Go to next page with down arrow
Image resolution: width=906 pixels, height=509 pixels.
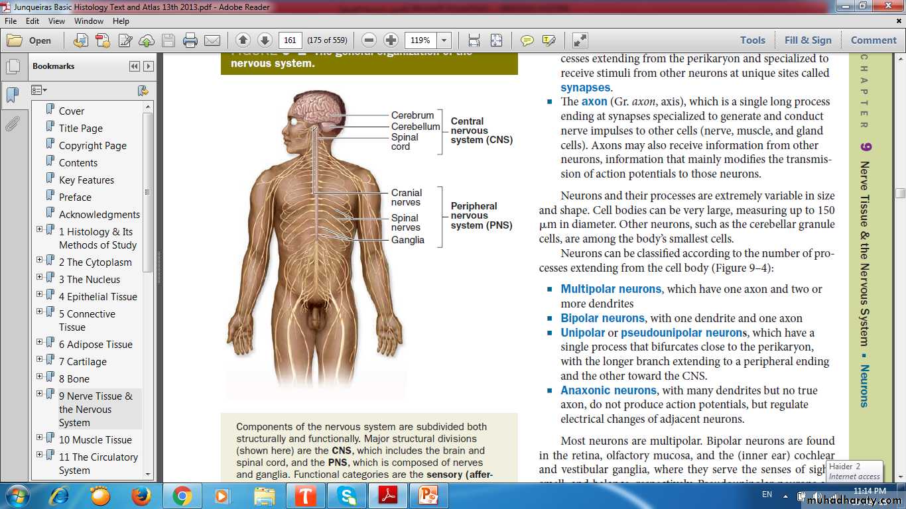264,40
